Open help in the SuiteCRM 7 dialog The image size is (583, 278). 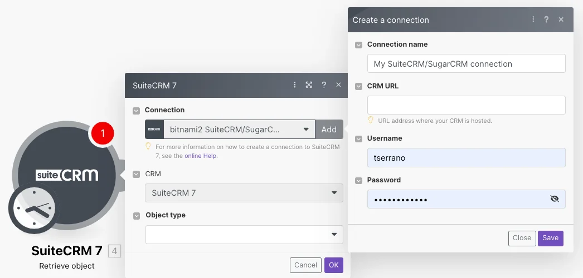tap(324, 85)
